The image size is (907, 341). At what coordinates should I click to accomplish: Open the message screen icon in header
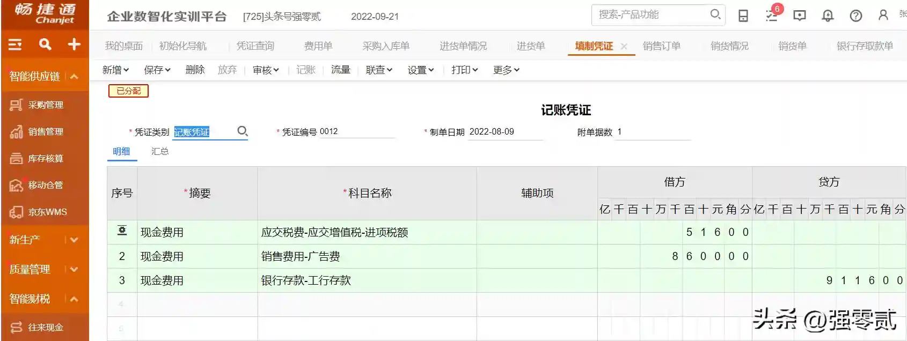pos(800,16)
